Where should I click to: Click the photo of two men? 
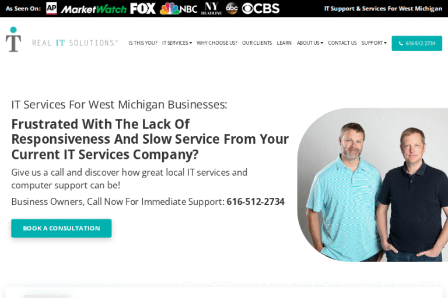pos(373,185)
